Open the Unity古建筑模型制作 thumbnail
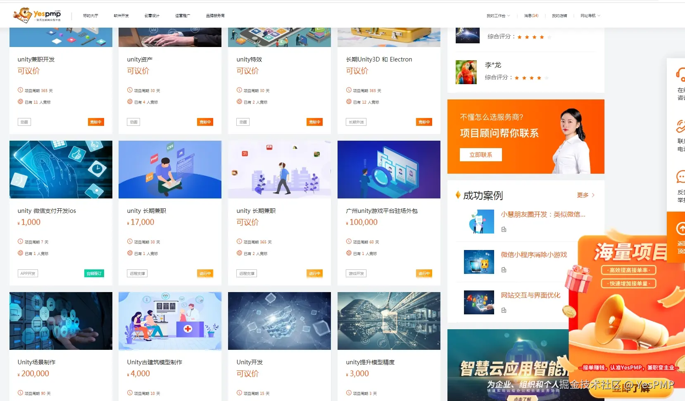 click(170, 321)
